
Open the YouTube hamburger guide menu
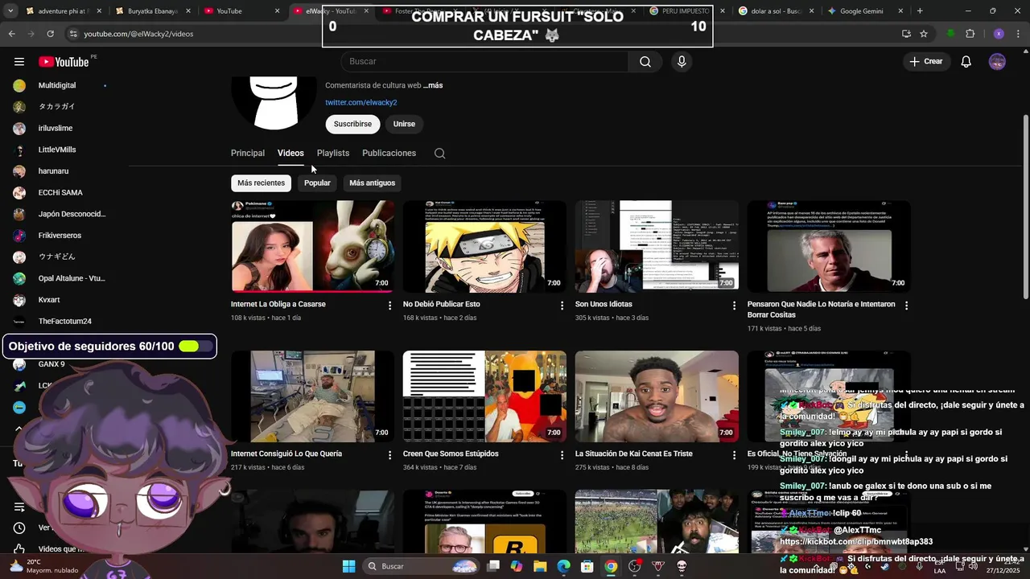click(19, 62)
